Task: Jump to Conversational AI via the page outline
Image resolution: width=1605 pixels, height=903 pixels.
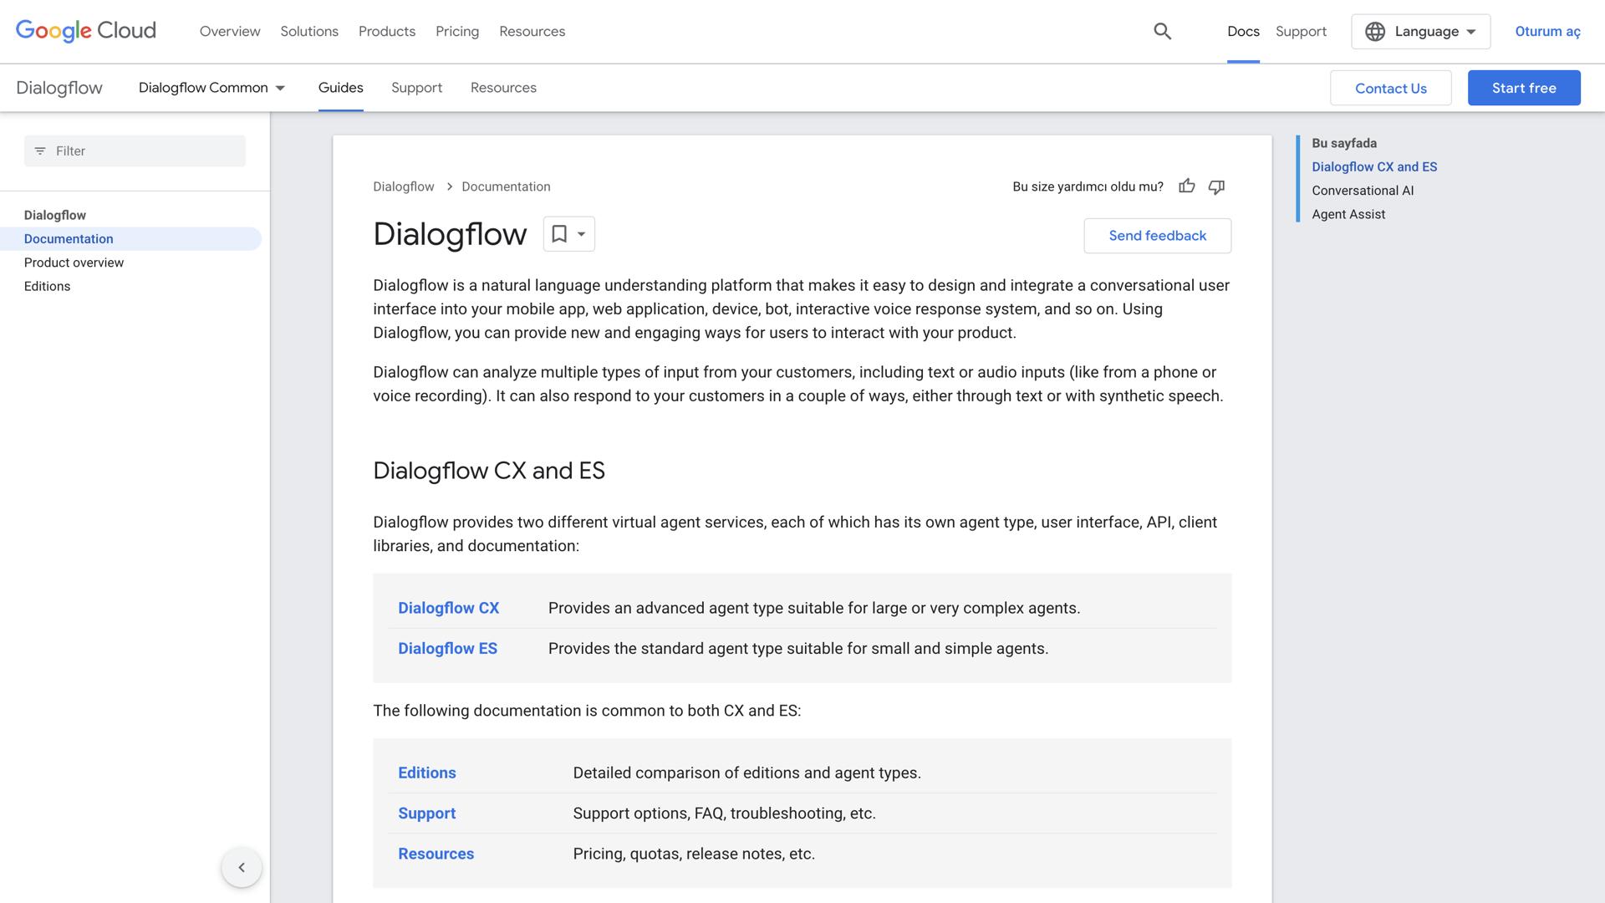Action: 1362,190
